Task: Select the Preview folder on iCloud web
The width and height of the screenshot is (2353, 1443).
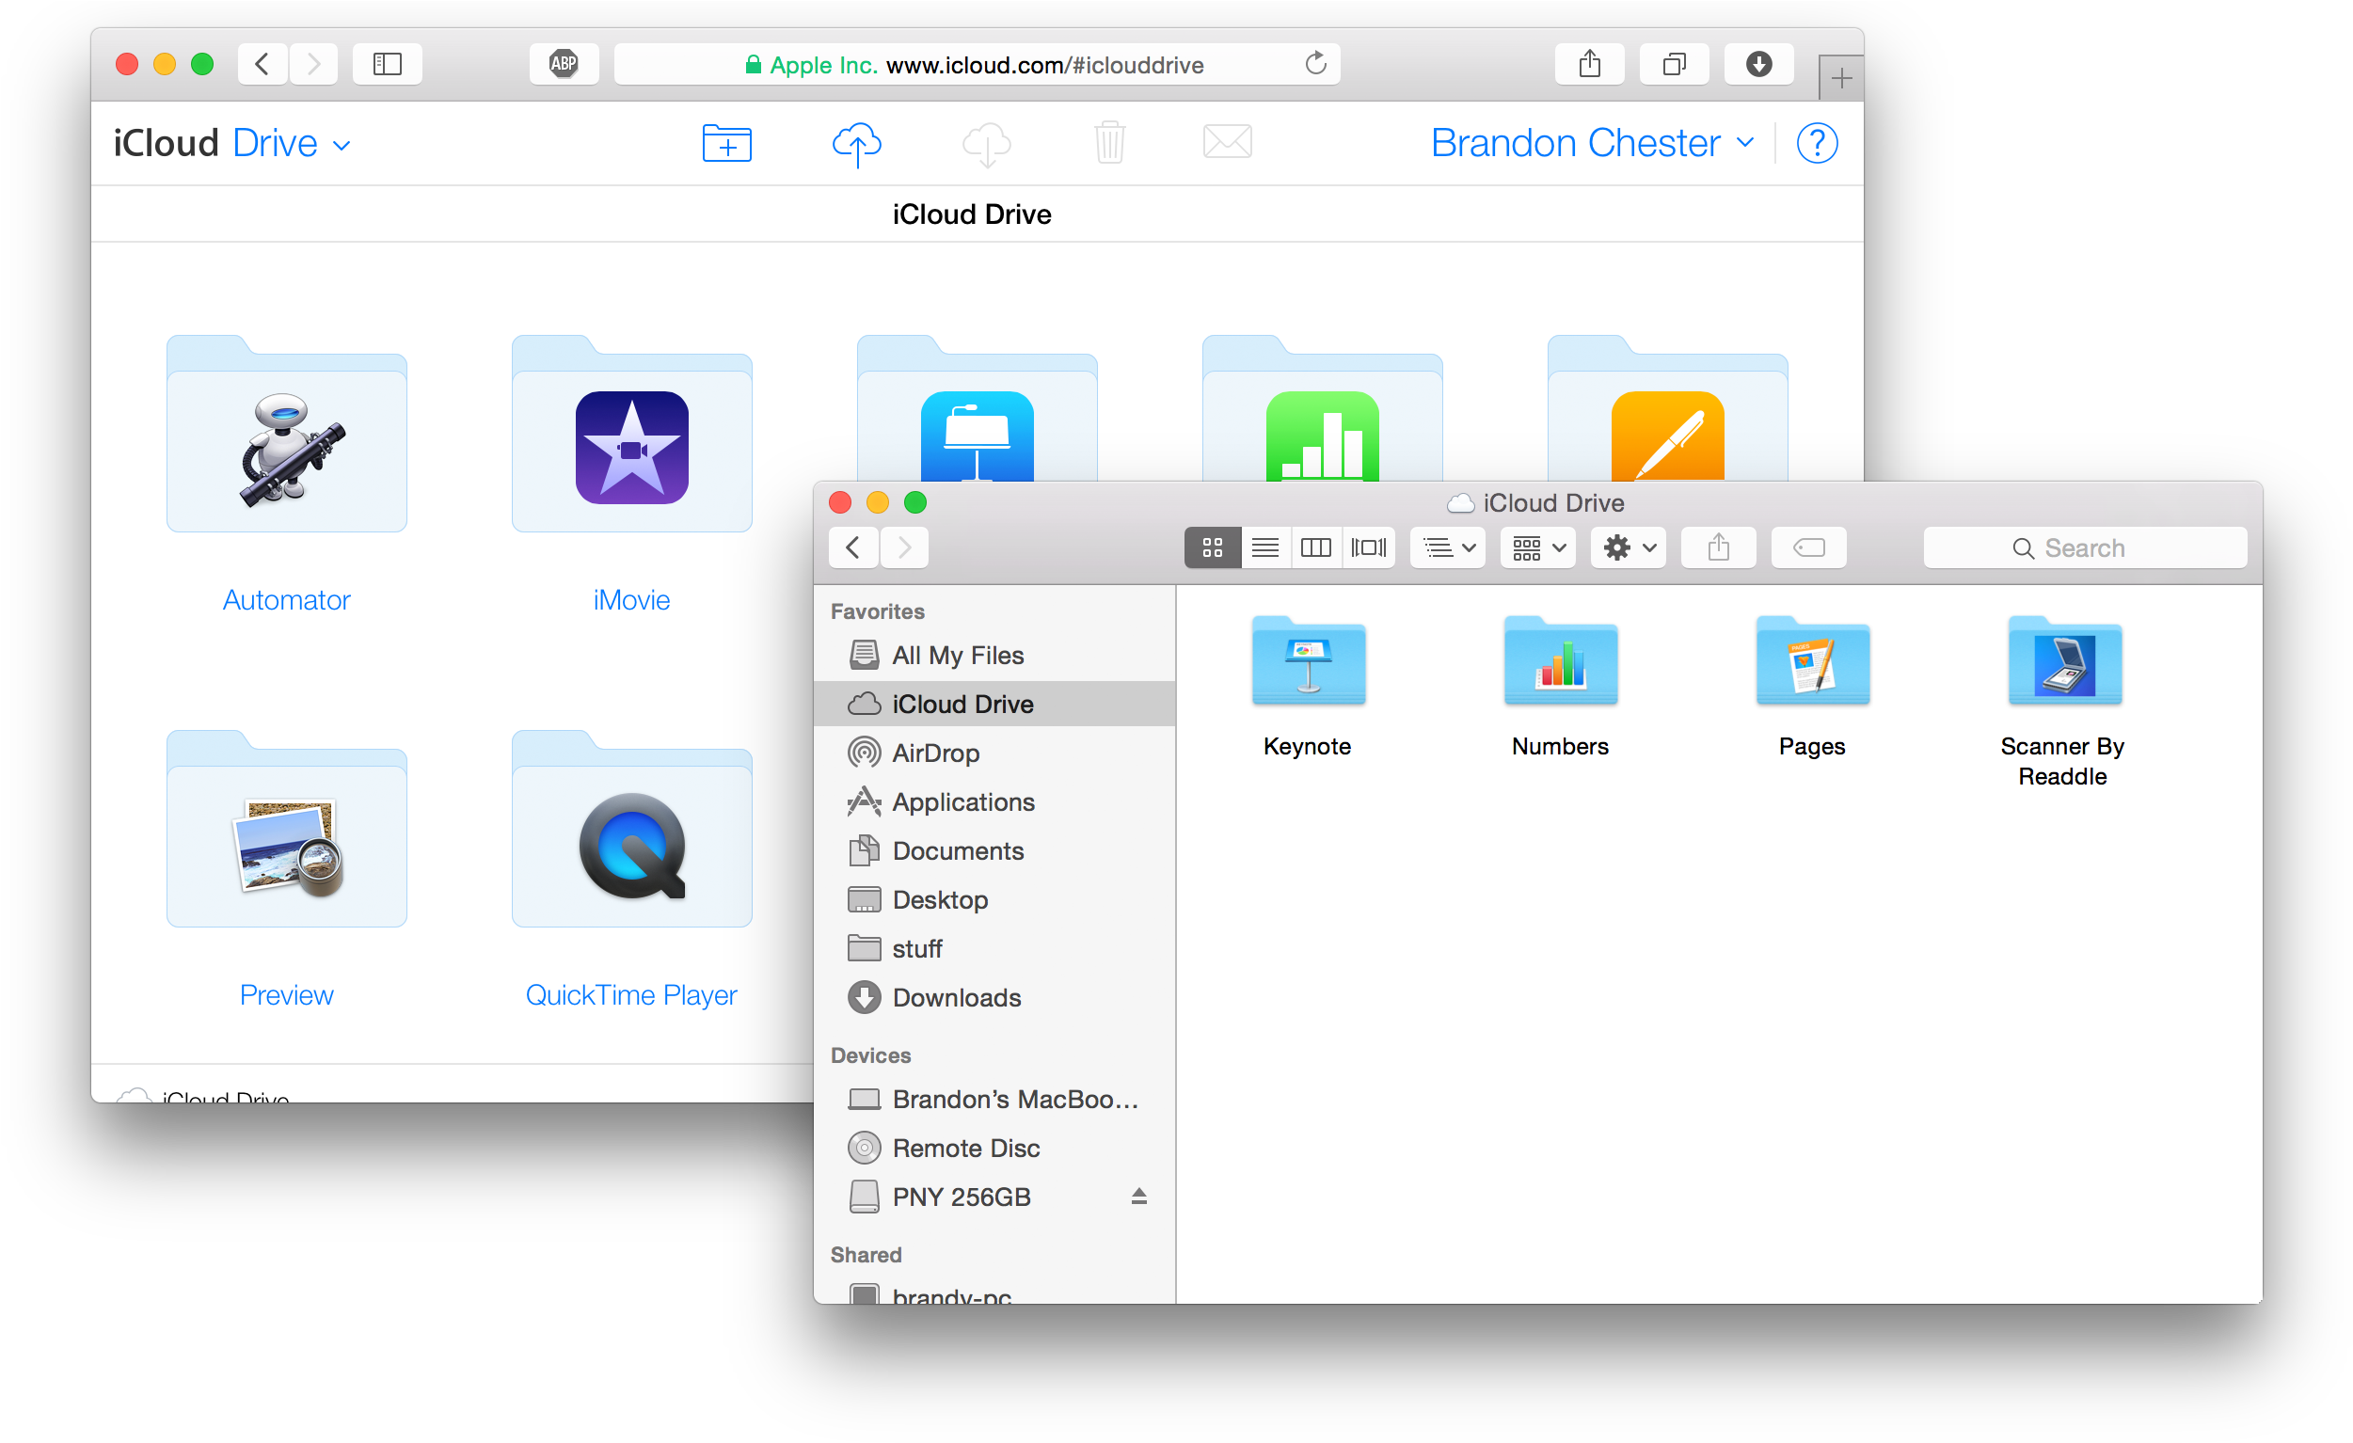Action: (287, 829)
